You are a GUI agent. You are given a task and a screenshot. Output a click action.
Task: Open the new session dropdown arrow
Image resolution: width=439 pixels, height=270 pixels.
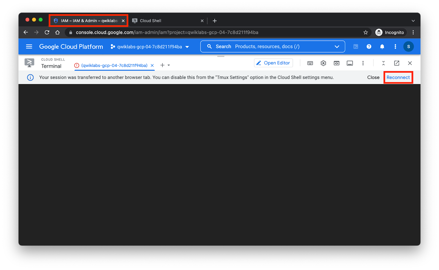click(169, 65)
